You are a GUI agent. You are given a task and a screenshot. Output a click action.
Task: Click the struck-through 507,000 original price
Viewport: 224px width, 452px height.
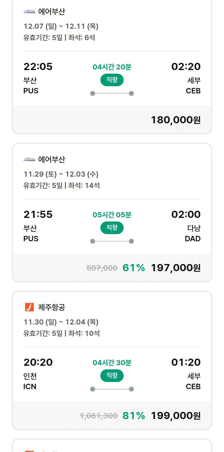click(102, 268)
